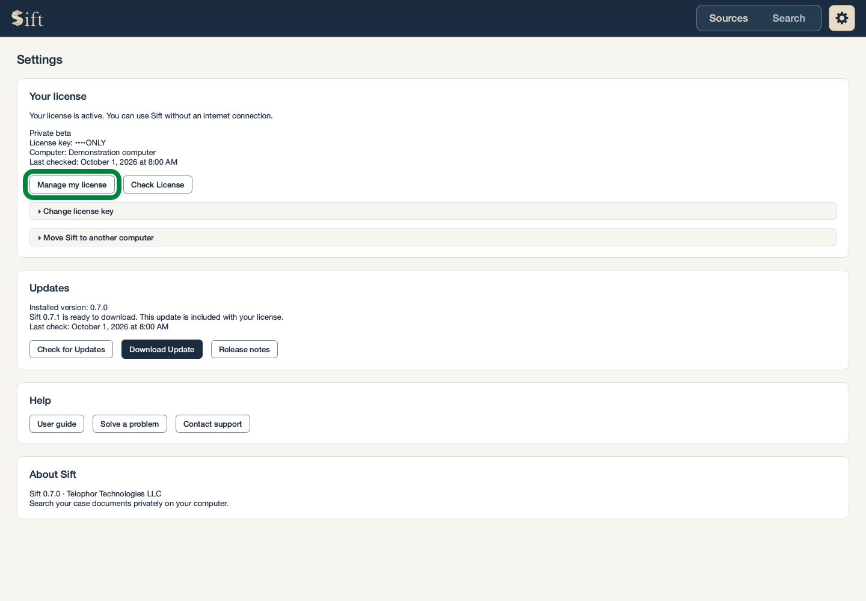Click 'Installed version: 0.7.0' line

pos(69,308)
